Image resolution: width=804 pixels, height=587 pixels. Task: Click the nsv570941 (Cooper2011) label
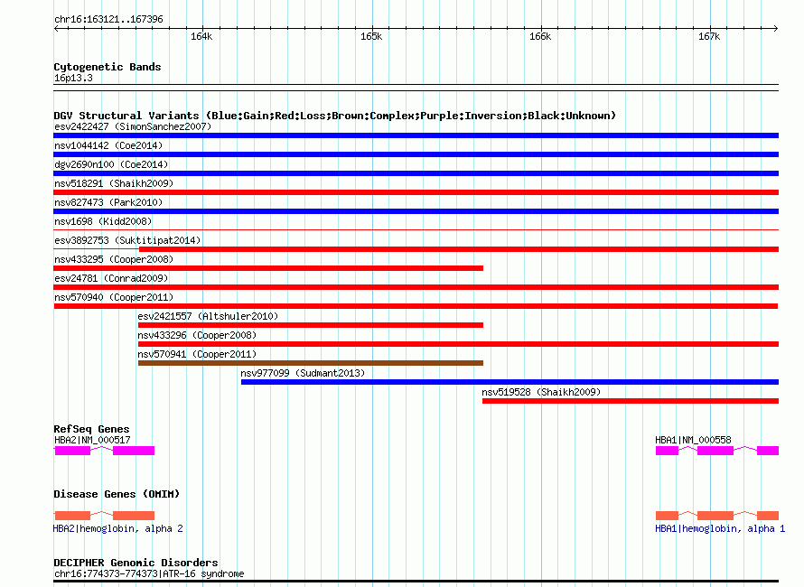coord(197,354)
